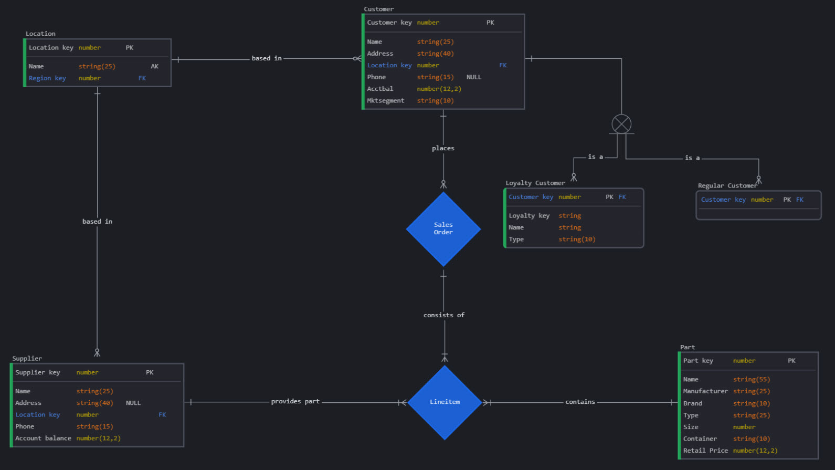Click "based in" label above the Supplier table
Viewport: 835px width, 470px height.
[x=97, y=222]
